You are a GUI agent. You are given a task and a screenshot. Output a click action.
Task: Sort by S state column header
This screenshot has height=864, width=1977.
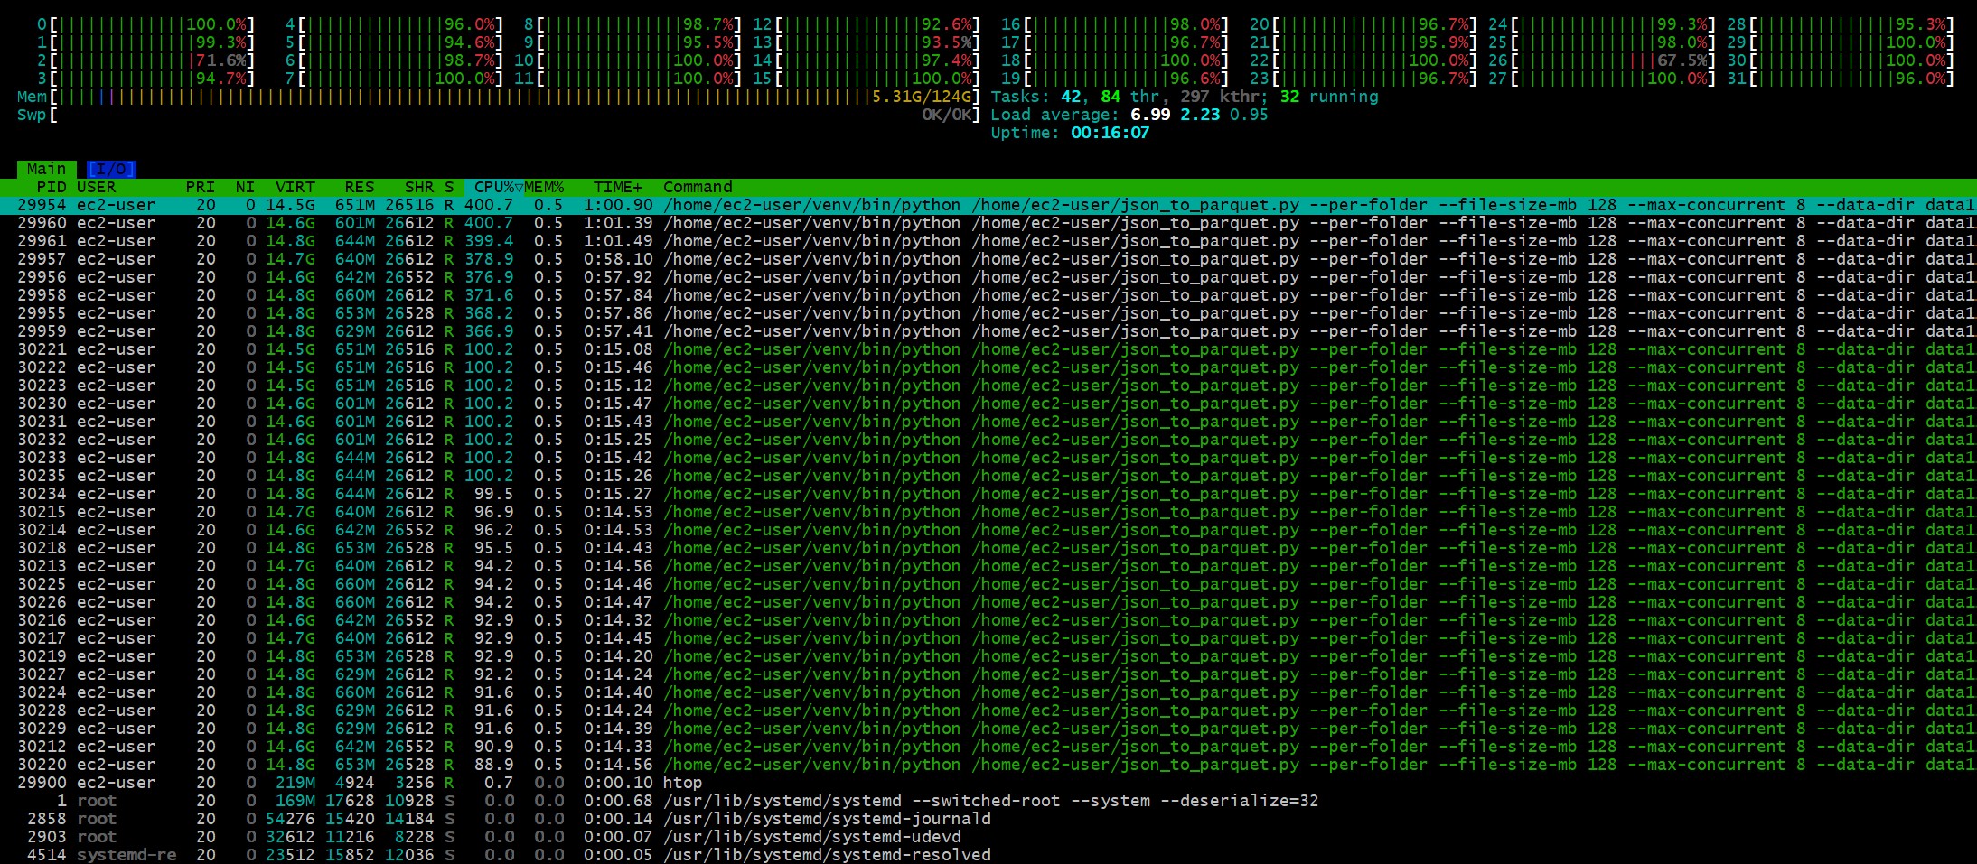coord(449,187)
